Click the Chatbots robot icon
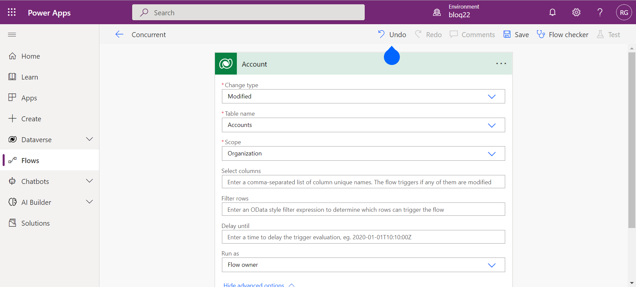Image resolution: width=636 pixels, height=287 pixels. pyautogui.click(x=12, y=181)
